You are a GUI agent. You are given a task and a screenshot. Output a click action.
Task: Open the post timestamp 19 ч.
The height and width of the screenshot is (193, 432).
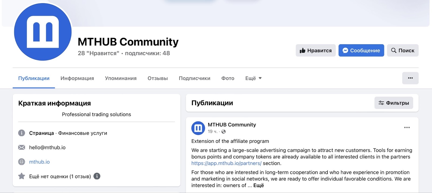click(x=212, y=132)
